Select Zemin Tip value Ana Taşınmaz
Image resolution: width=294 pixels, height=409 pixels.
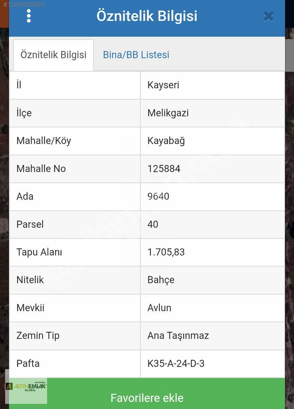178,336
